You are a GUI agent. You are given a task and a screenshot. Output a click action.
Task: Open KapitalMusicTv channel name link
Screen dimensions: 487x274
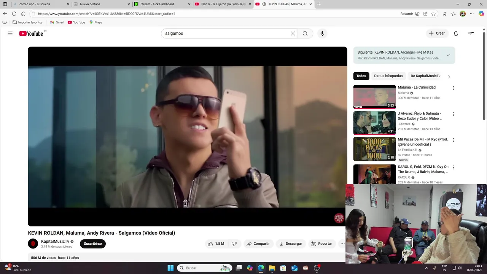[55, 241]
